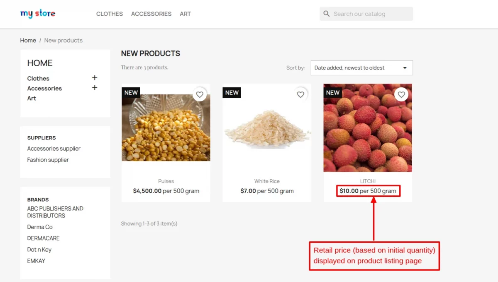
Task: Open the Fashion supplier link
Action: 48,159
